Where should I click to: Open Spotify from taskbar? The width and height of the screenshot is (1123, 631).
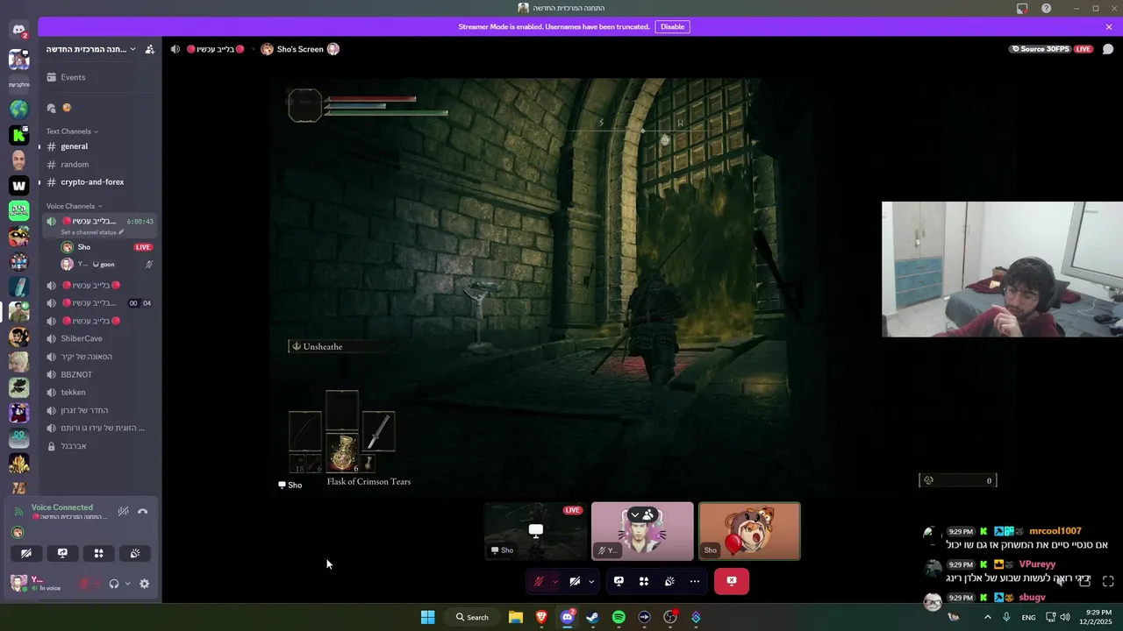point(619,617)
